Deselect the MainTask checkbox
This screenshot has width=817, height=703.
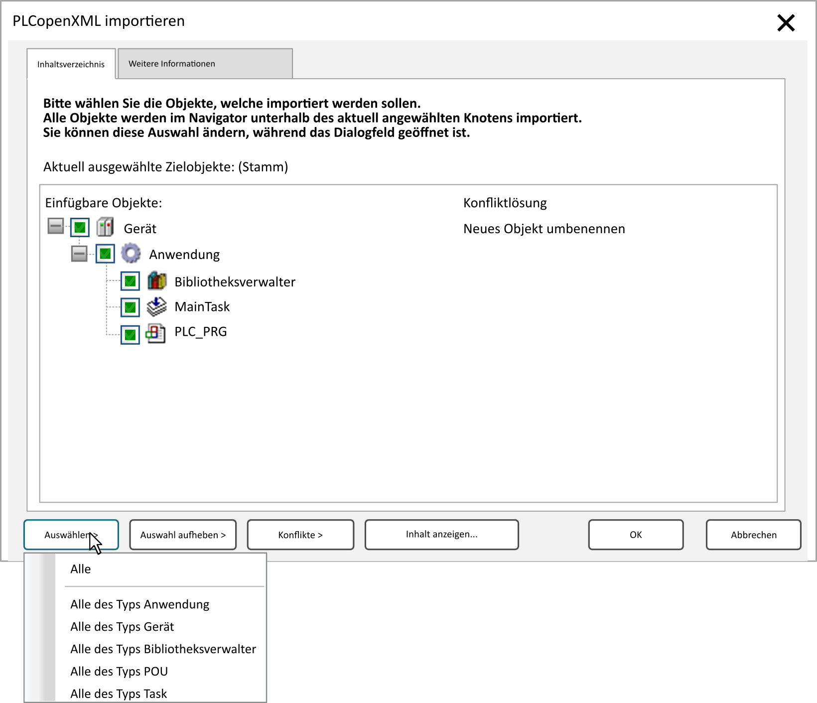(x=130, y=307)
